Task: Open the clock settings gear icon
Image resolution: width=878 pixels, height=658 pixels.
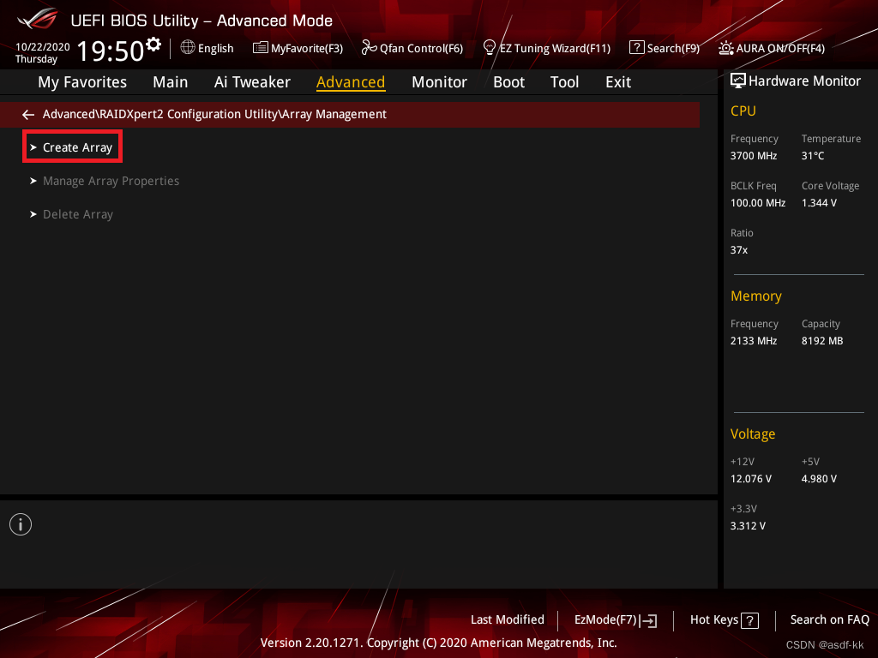Action: (x=153, y=45)
